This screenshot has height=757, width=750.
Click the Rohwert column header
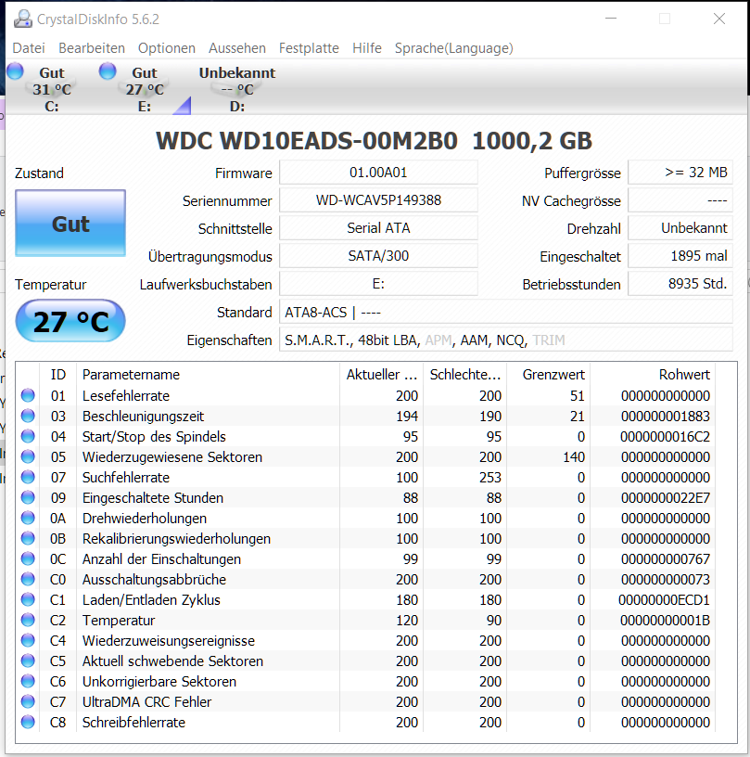pos(653,375)
